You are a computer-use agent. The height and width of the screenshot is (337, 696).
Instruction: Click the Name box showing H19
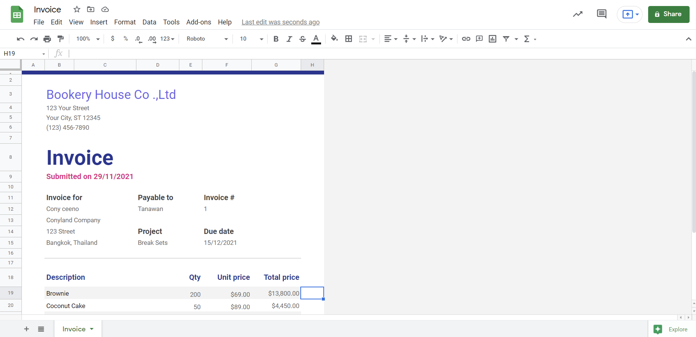(x=24, y=53)
